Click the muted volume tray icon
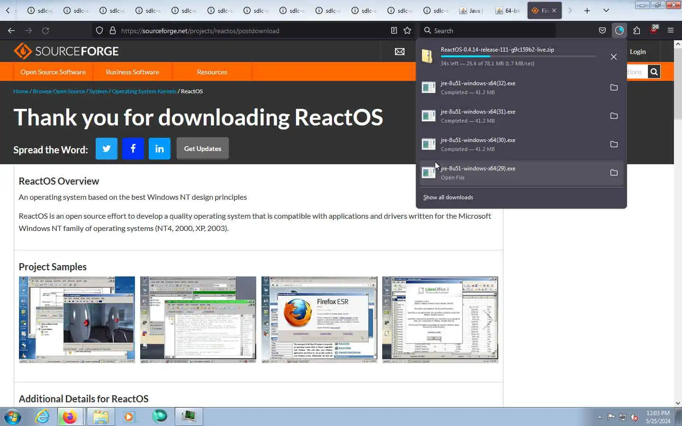The image size is (682, 426). (635, 417)
